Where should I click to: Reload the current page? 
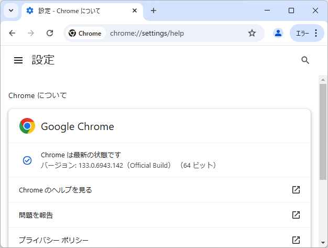[50, 33]
